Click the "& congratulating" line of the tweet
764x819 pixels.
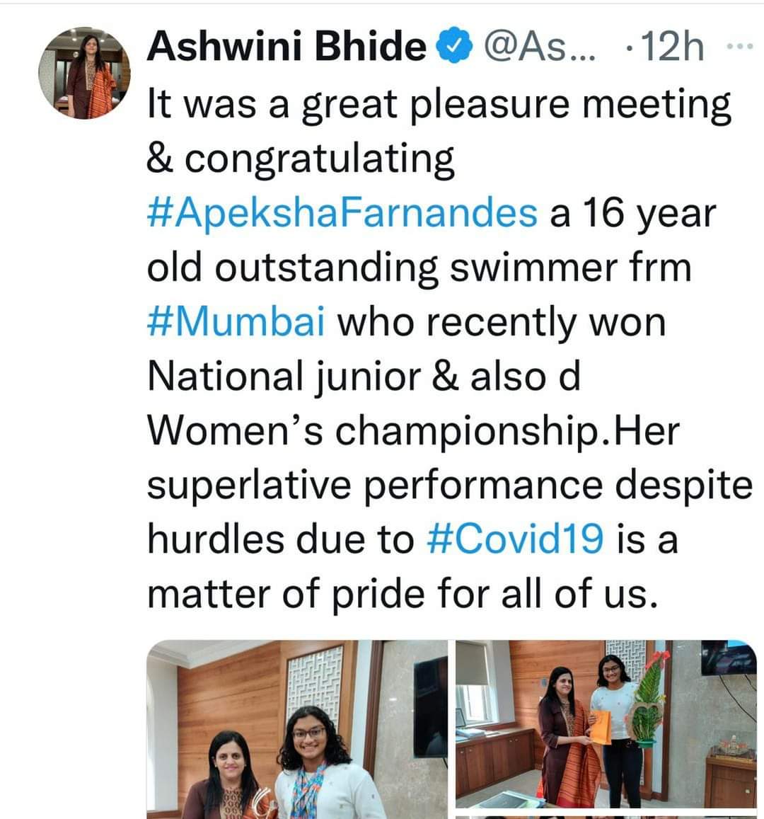coord(301,158)
